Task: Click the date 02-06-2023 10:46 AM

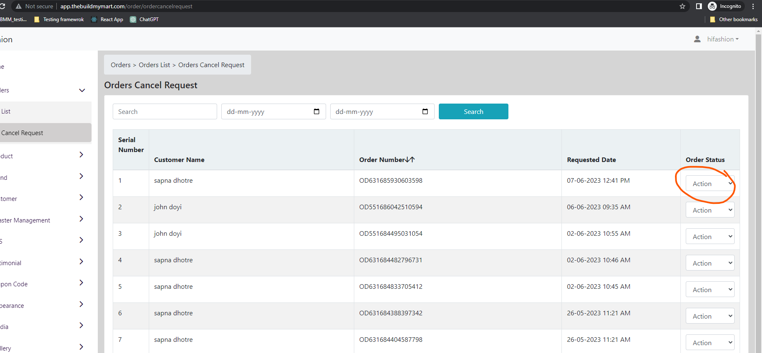Action: coord(599,260)
